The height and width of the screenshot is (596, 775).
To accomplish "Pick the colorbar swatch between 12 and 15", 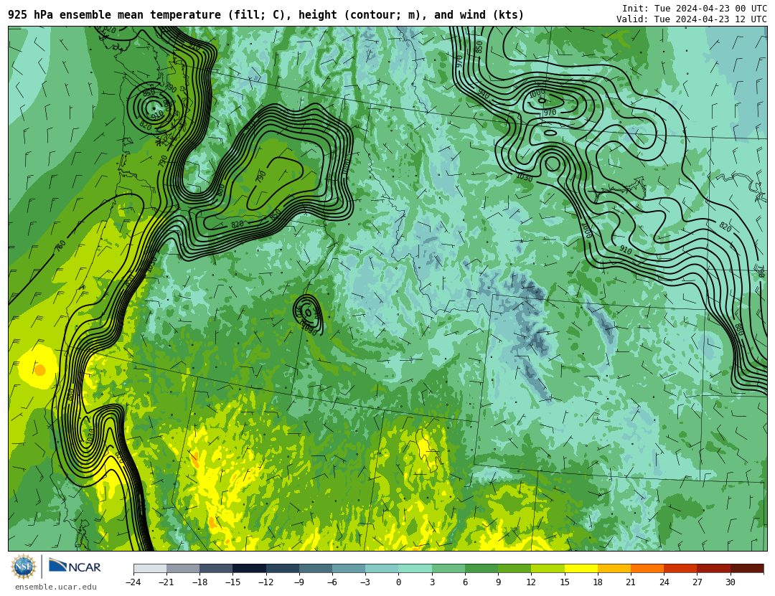I will tap(548, 568).
